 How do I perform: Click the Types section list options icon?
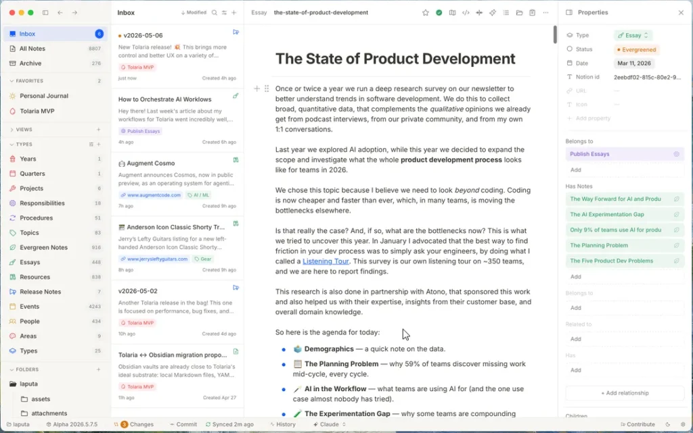tap(91, 144)
